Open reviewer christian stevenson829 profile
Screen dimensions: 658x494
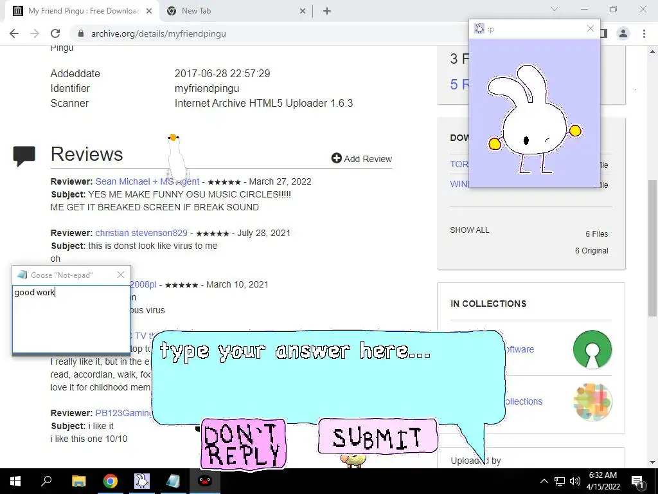[141, 233]
